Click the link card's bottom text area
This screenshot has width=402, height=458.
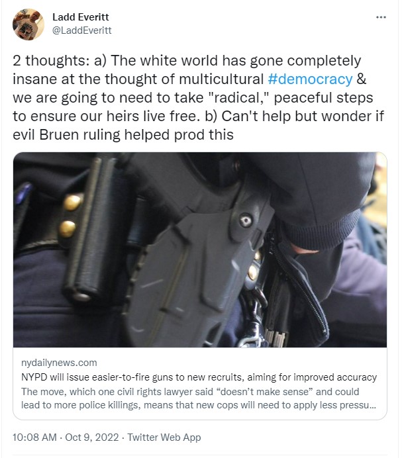tap(200, 384)
